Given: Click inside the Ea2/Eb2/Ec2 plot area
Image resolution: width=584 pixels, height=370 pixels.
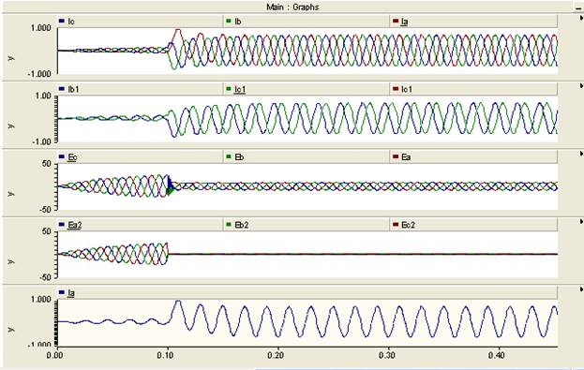Looking at the screenshot, I should click(307, 254).
